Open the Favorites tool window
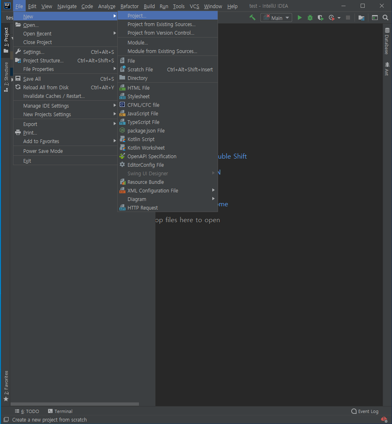Viewport: 392px width, 424px height. (6, 386)
